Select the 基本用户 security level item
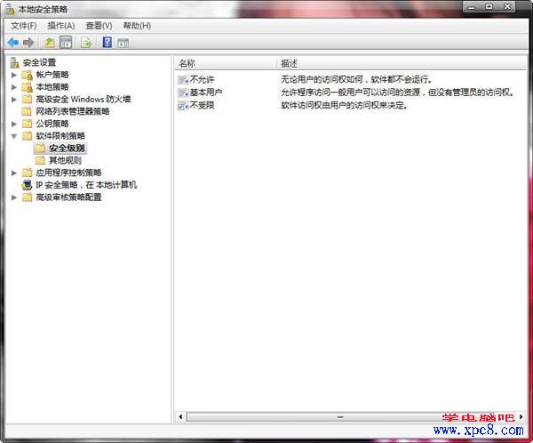 (x=205, y=93)
